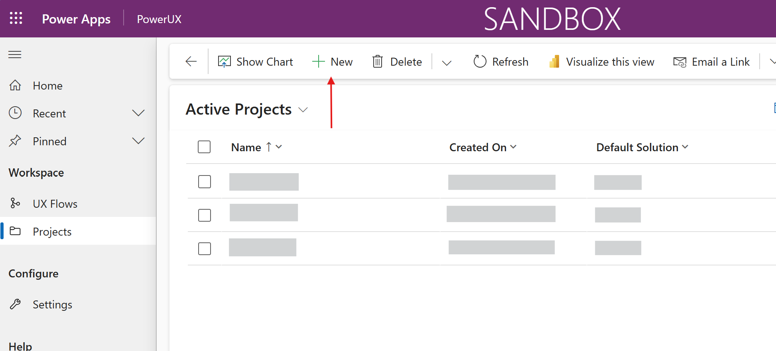The height and width of the screenshot is (351, 776).
Task: Select the second project row checkbox
Action: point(205,215)
